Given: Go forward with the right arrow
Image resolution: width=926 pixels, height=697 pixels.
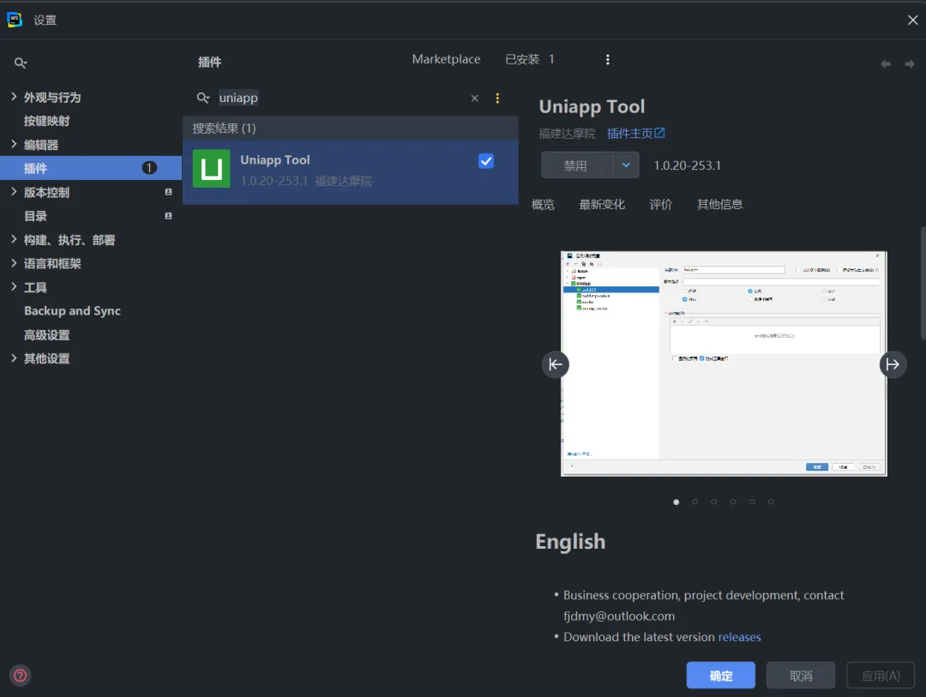Looking at the screenshot, I should 910,63.
